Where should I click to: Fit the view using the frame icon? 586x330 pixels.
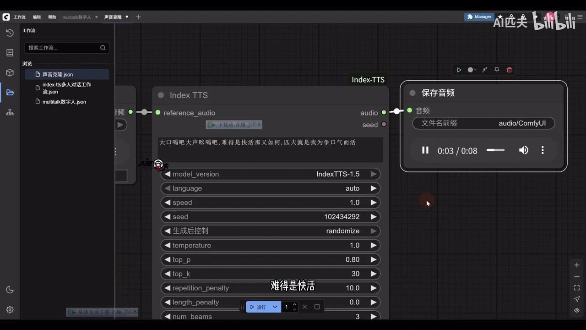click(x=577, y=288)
